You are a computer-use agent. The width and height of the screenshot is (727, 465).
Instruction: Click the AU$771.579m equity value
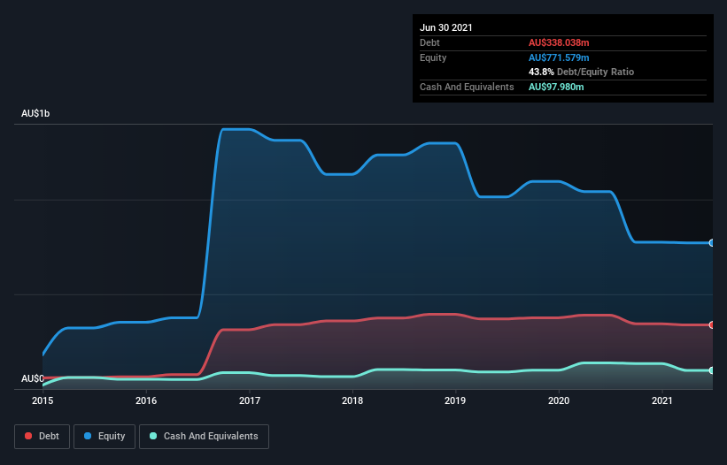click(x=559, y=57)
